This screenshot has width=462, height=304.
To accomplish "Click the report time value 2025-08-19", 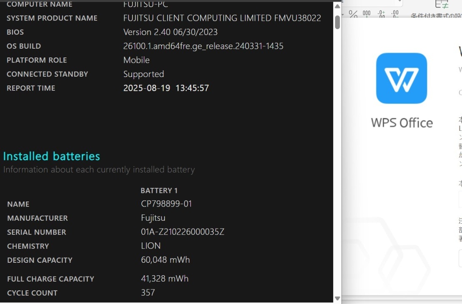I will tap(147, 88).
